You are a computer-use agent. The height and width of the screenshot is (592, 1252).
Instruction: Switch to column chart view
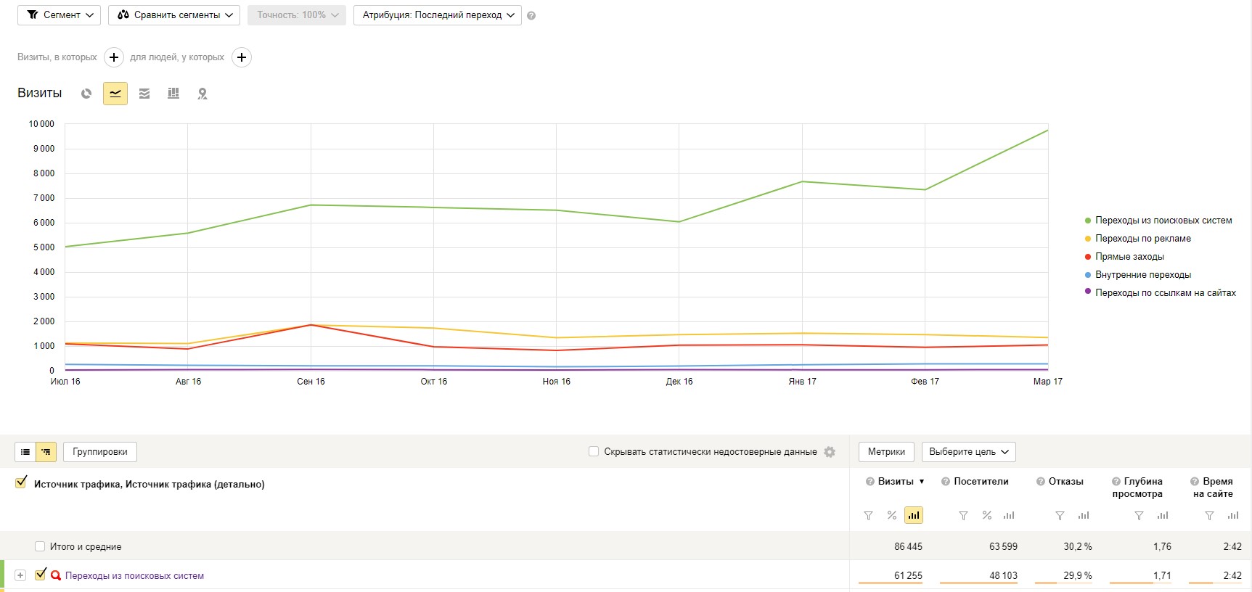click(x=173, y=94)
